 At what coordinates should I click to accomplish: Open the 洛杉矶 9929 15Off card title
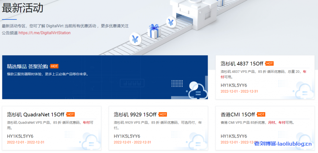tap(135, 115)
